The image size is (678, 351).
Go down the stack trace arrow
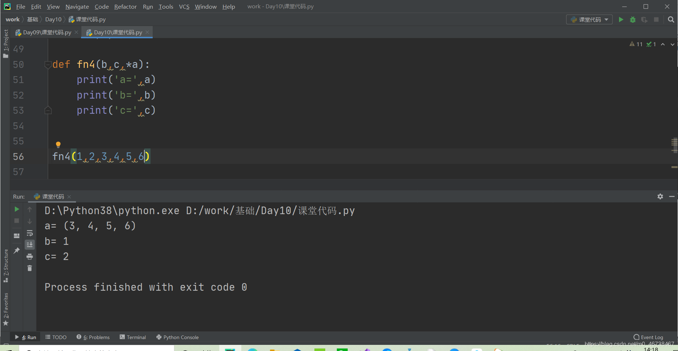[30, 221]
